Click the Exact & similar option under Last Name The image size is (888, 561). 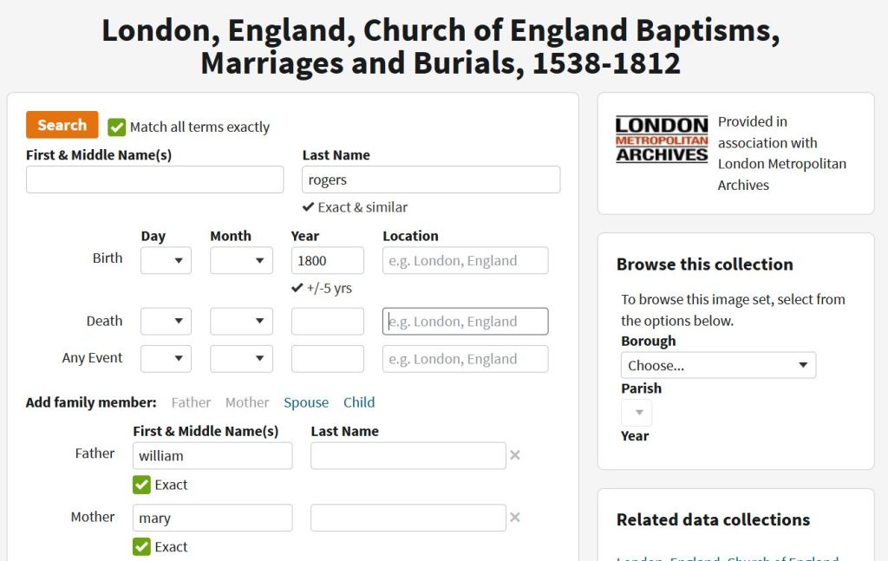[x=355, y=207]
